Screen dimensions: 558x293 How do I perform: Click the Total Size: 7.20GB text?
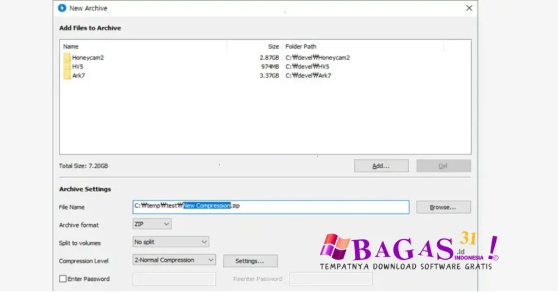83,166
